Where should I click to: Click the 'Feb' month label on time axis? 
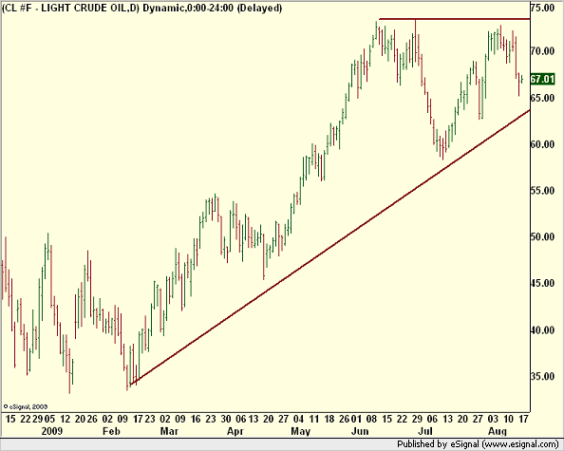point(111,430)
